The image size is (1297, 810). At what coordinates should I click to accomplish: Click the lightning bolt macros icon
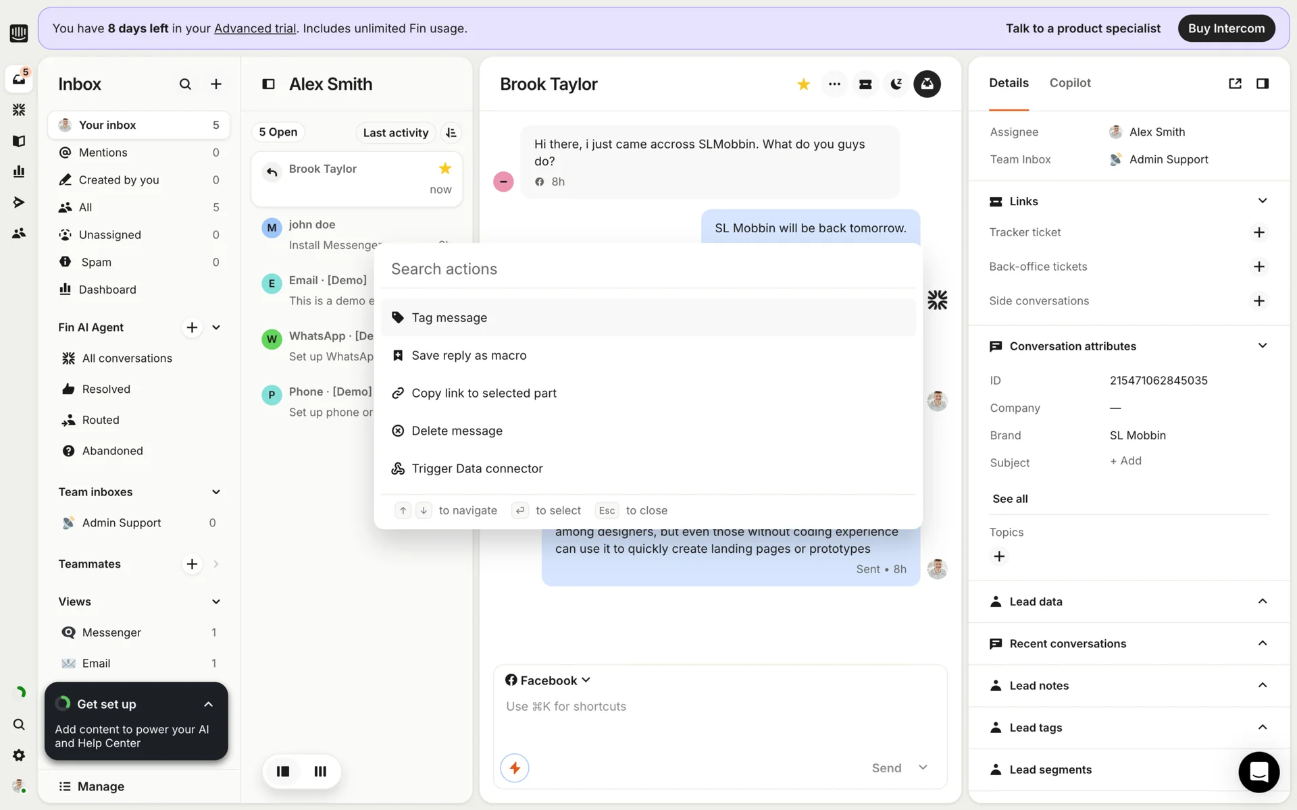click(x=515, y=768)
